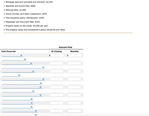Viewport: 149px width, 116px height.
Task: Select the third row At Closing field
Action: (x=57, y=63)
